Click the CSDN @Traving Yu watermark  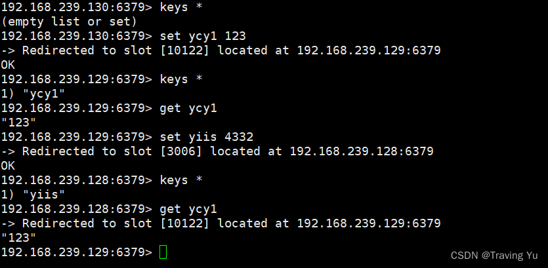click(494, 256)
